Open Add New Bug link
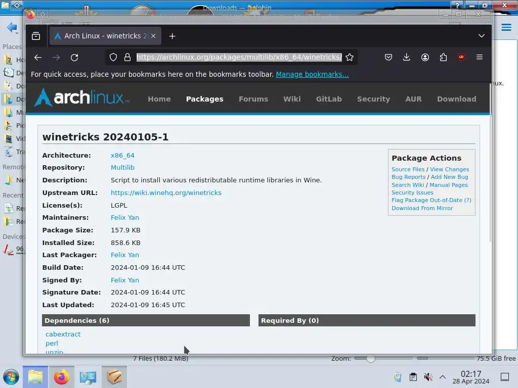 (449, 177)
